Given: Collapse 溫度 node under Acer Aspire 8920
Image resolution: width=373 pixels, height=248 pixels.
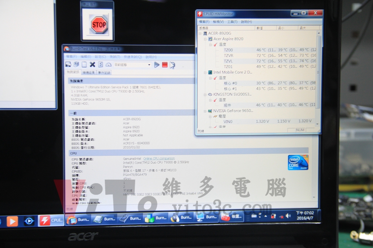Looking at the screenshot, I should pyautogui.click(x=210, y=45).
